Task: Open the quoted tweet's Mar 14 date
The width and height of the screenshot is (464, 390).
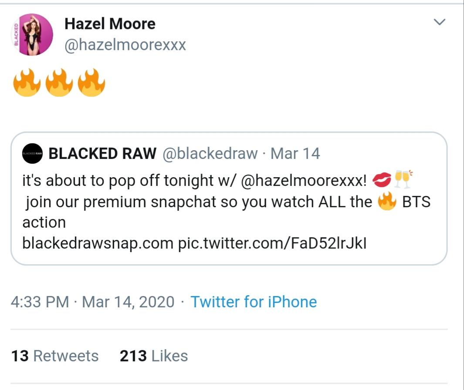Action: 295,154
